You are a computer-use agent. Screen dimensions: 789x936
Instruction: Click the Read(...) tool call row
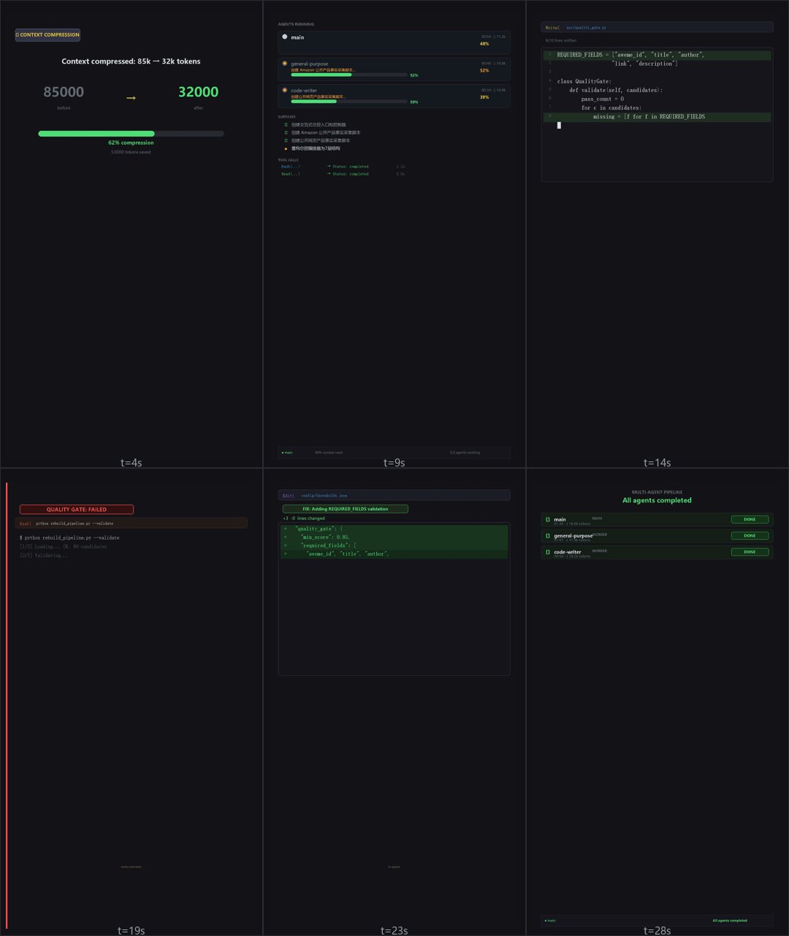click(x=343, y=174)
